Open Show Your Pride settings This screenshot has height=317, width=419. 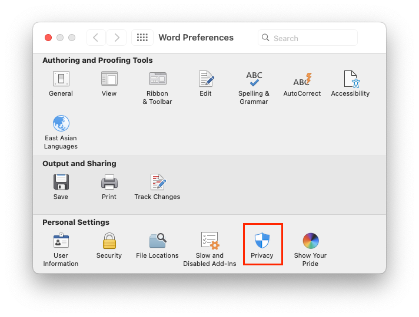[311, 249]
